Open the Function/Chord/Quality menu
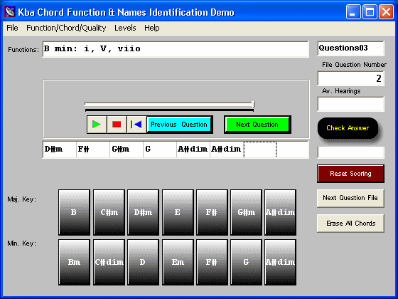Image resolution: width=398 pixels, height=299 pixels. 66,28
